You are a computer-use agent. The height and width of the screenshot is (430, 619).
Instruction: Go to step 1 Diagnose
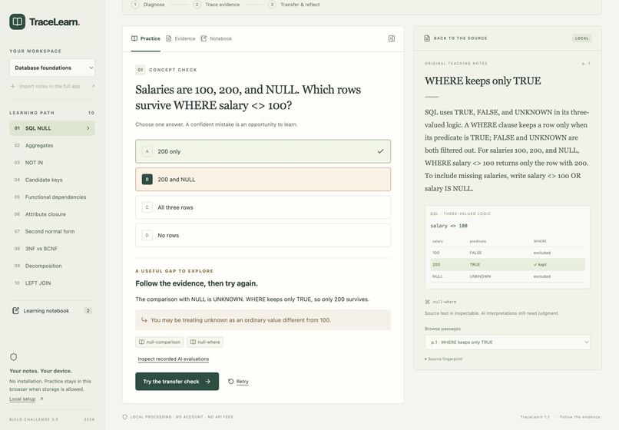(148, 5)
